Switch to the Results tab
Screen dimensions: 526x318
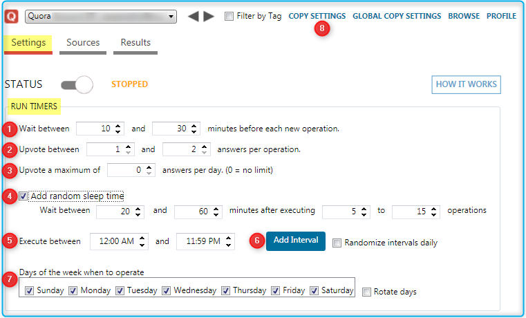point(135,43)
